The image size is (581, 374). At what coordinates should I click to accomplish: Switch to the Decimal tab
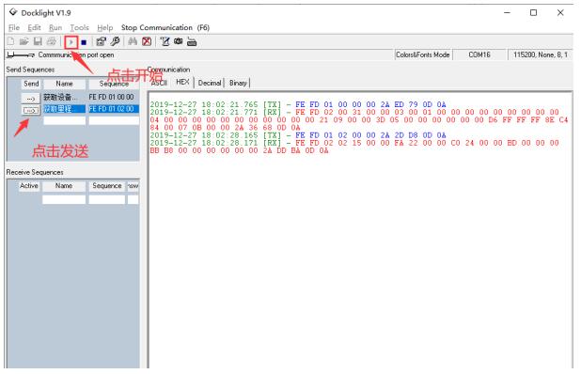(x=210, y=83)
